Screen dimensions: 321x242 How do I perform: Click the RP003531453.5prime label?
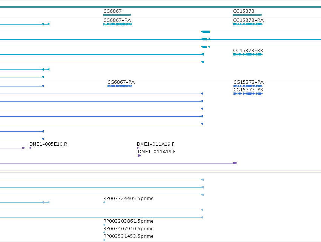click(x=128, y=236)
